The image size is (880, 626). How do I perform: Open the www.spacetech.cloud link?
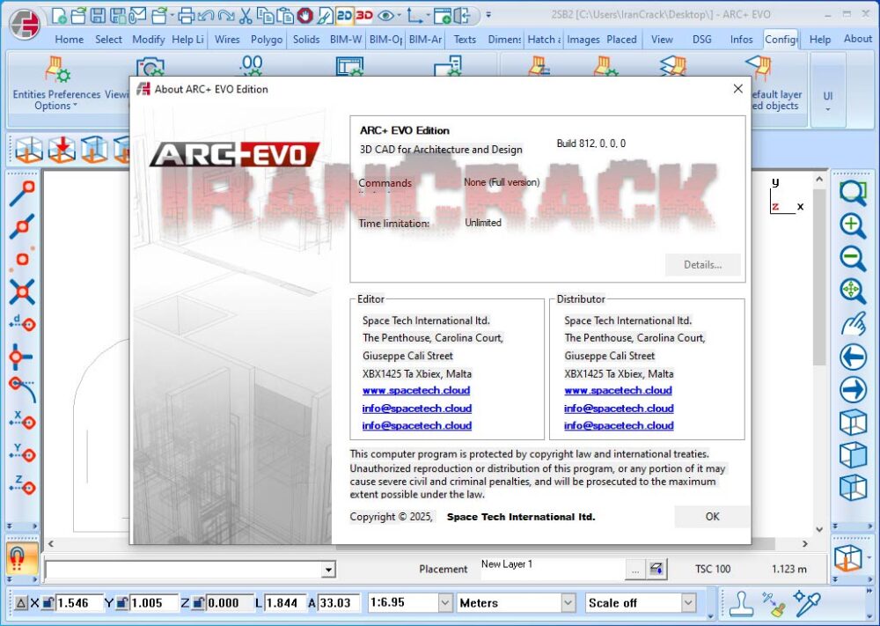click(416, 390)
